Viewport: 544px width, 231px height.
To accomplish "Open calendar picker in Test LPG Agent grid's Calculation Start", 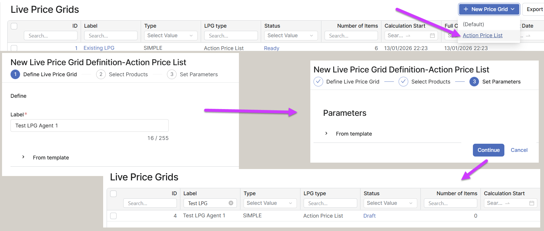I will [x=531, y=203].
